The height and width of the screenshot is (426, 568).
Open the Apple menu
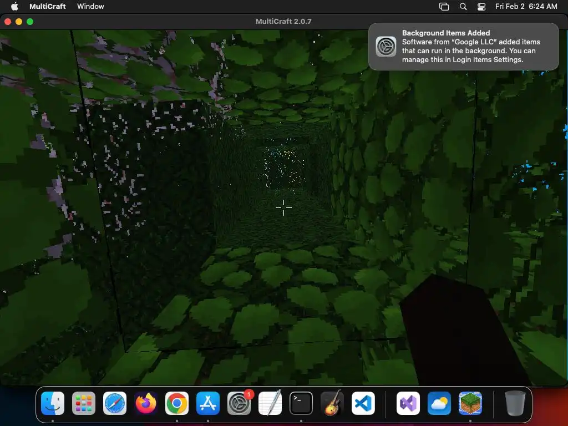pos(14,6)
